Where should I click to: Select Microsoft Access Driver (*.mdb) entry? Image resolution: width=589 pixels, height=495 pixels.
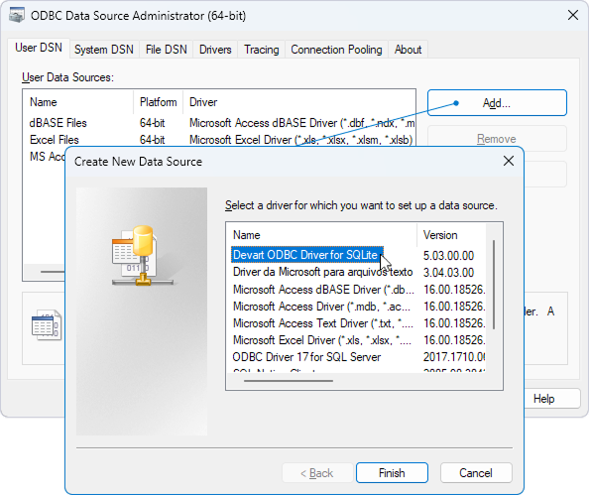pyautogui.click(x=321, y=307)
